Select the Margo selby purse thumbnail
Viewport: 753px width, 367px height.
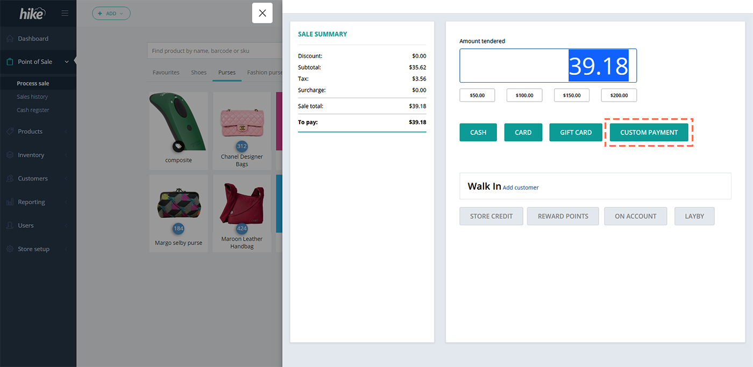click(x=179, y=204)
